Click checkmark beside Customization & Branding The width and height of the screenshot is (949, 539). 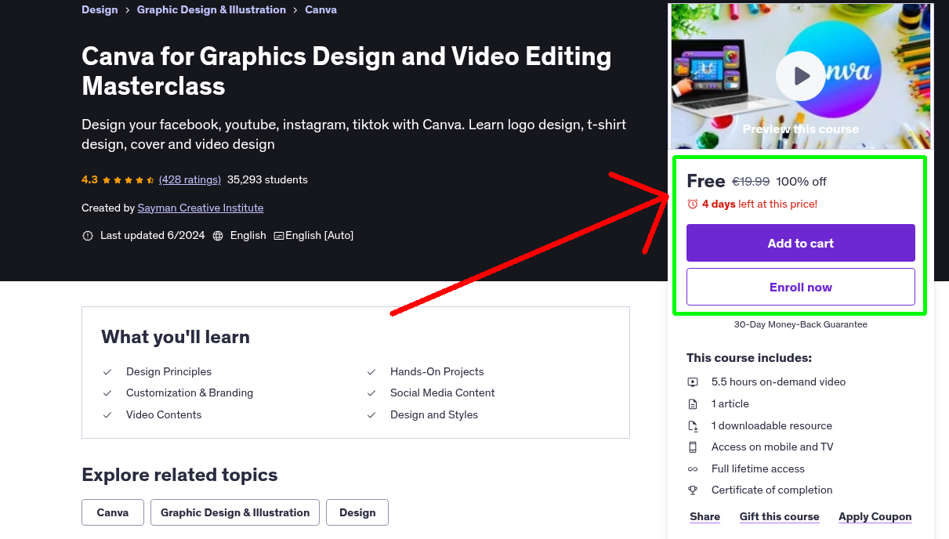click(107, 393)
